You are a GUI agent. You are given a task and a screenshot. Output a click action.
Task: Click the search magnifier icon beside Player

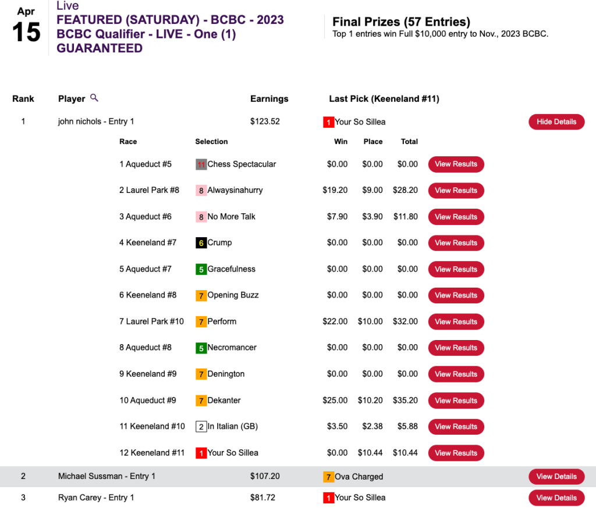[x=94, y=98]
